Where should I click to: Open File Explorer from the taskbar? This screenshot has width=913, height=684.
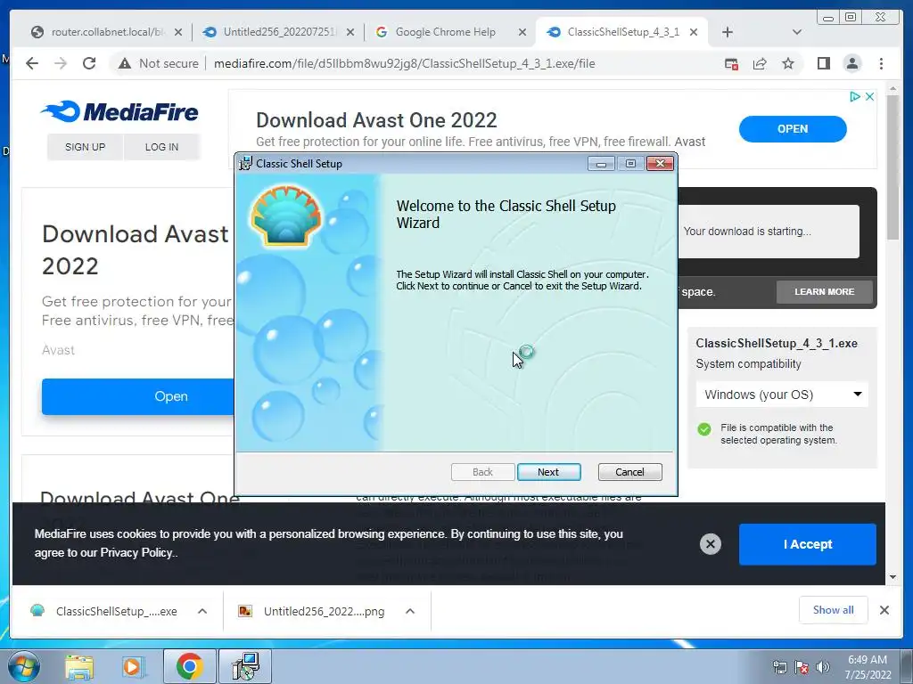point(79,666)
